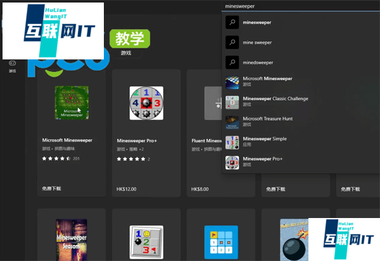
Task: Click the minesweeper search box
Action: (x=300, y=6)
